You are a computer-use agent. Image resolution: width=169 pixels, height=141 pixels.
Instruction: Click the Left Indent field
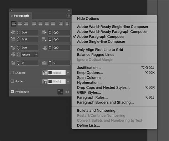click(x=30, y=32)
